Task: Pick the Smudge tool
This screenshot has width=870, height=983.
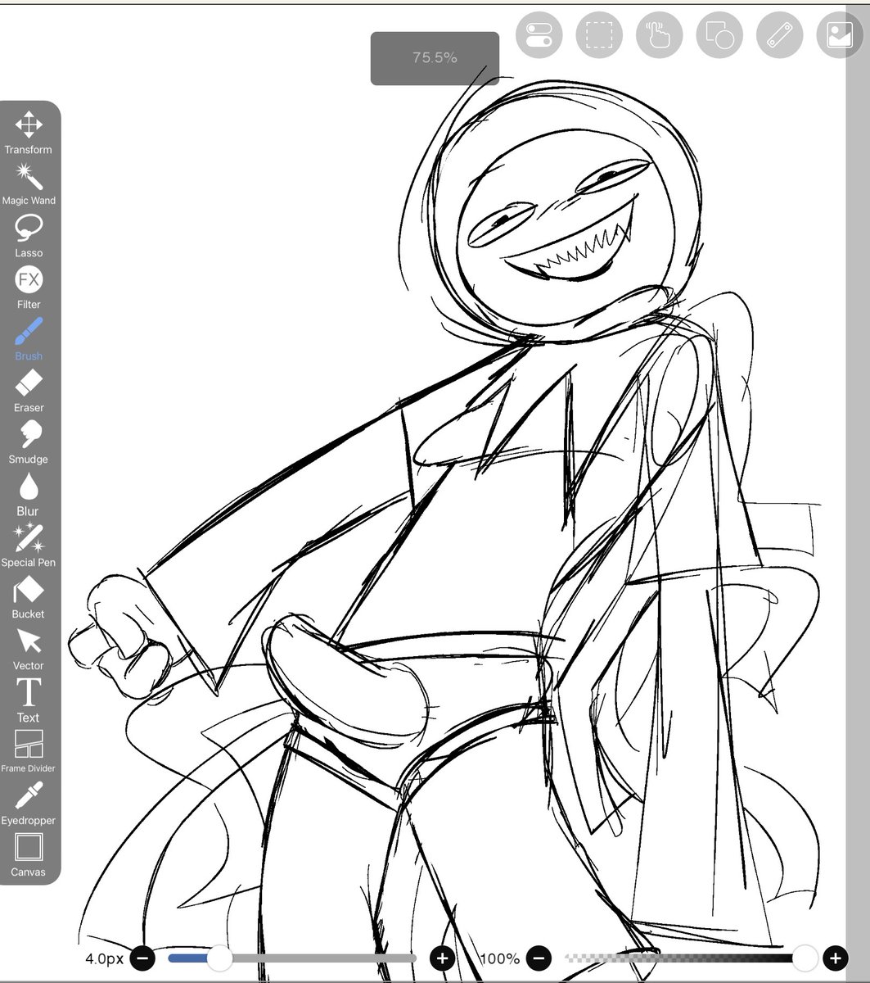Action: pyautogui.click(x=29, y=442)
